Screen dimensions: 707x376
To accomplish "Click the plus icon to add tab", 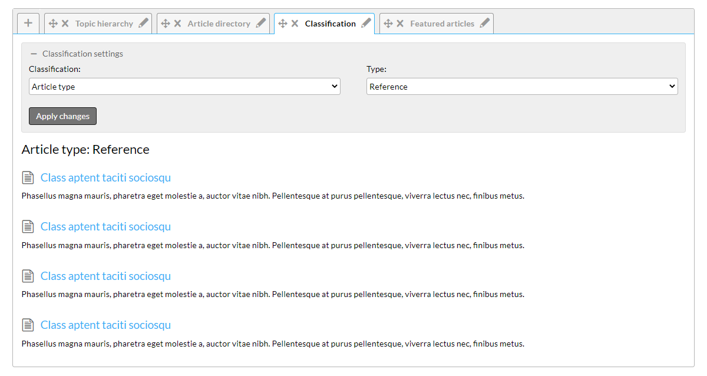I will [x=28, y=24].
